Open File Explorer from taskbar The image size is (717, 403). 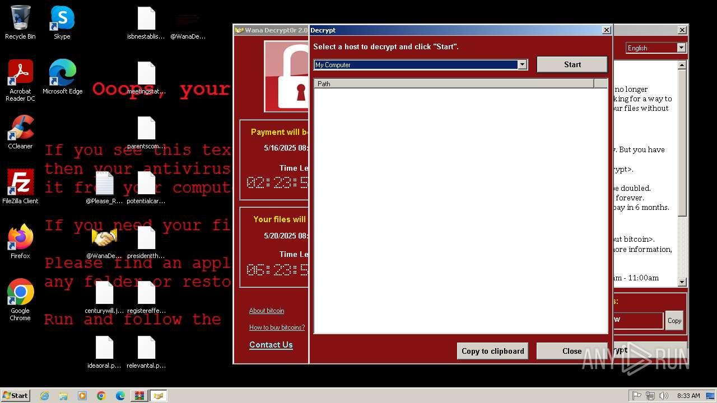[63, 396]
